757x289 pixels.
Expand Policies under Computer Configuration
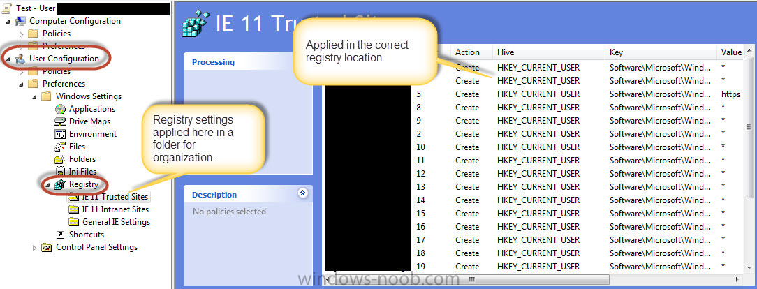coord(21,34)
